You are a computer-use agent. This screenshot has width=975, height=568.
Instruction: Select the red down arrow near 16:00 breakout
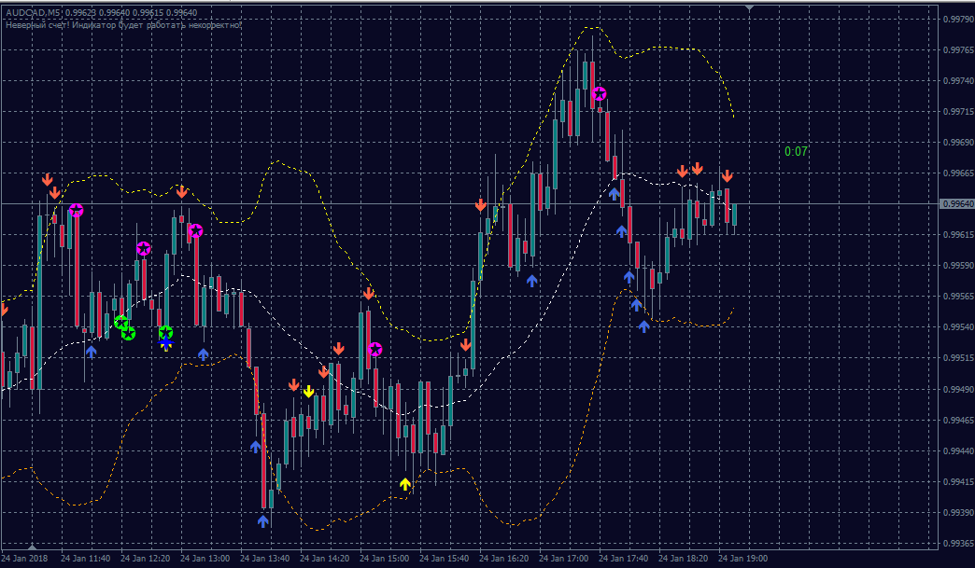(480, 205)
